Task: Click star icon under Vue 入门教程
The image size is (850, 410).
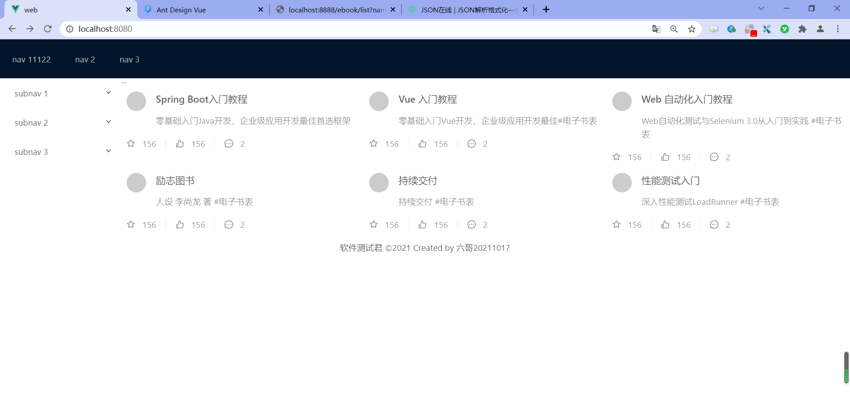Action: click(x=374, y=143)
